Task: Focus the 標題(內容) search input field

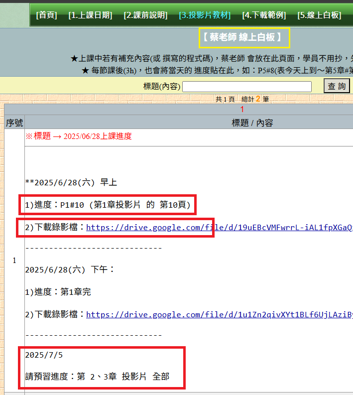Action: click(247, 87)
